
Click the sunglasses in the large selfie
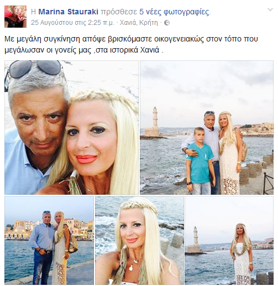coord(34,69)
